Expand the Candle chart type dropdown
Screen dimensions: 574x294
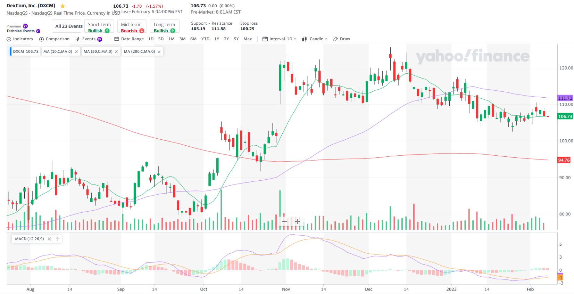tap(315, 39)
